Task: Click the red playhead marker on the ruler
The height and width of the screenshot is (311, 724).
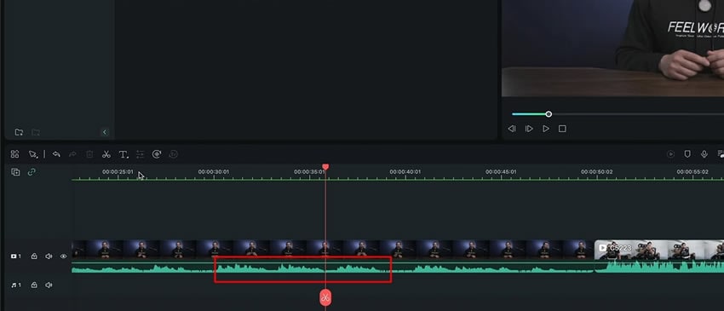Action: click(x=325, y=166)
